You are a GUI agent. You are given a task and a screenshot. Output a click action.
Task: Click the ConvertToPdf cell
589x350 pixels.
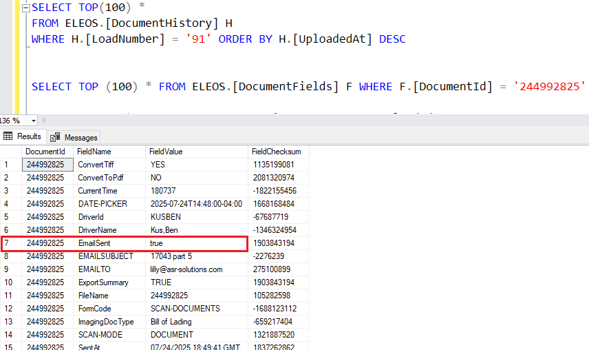[109, 178]
